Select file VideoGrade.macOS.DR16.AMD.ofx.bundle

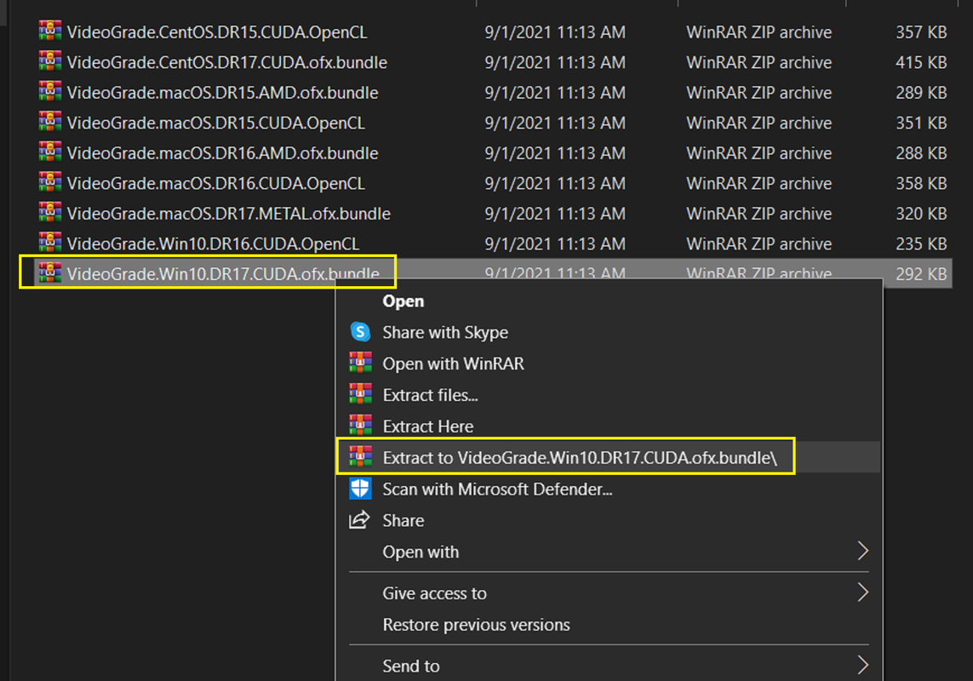click(222, 153)
